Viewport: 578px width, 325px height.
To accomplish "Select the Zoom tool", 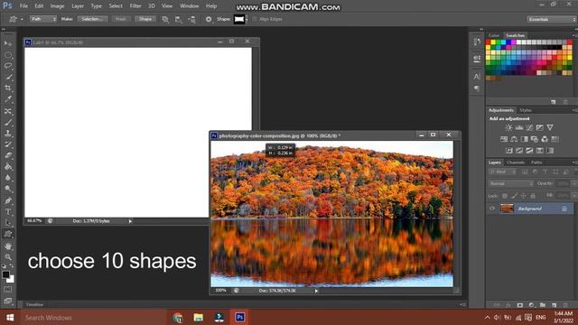I will pyautogui.click(x=8, y=256).
